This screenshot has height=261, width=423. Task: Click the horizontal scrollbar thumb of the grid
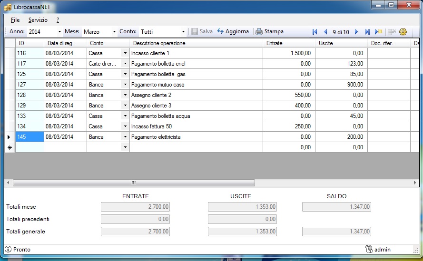[x=134, y=183]
